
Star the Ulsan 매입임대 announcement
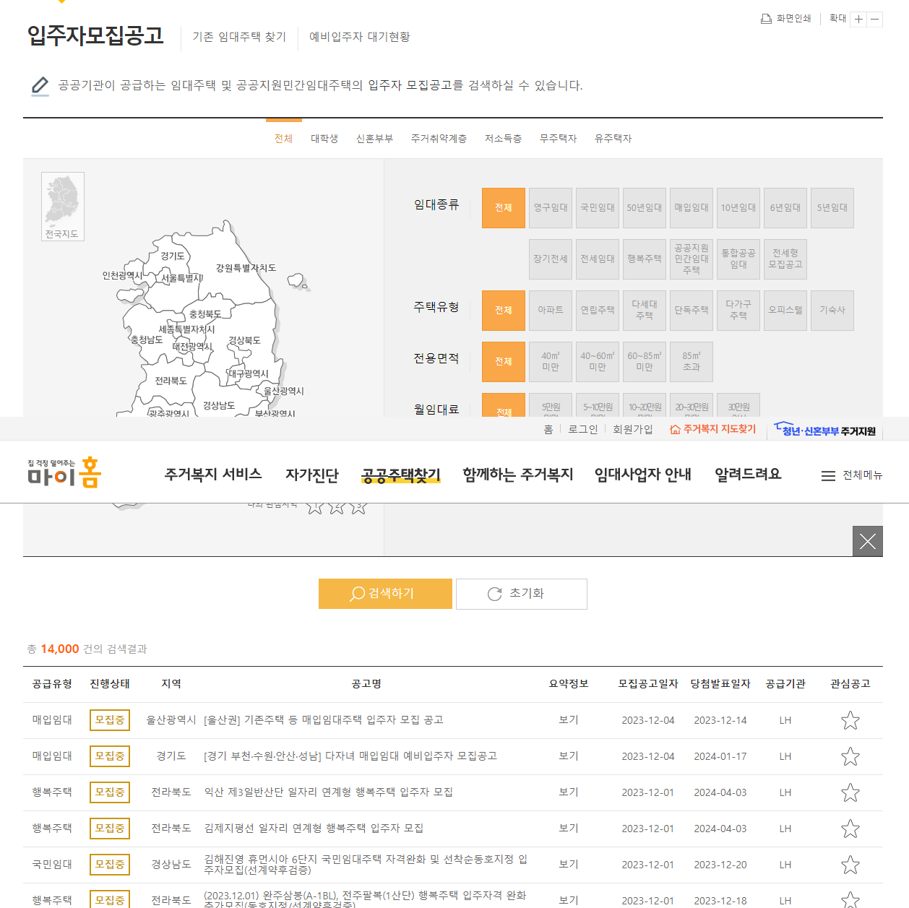tap(850, 720)
